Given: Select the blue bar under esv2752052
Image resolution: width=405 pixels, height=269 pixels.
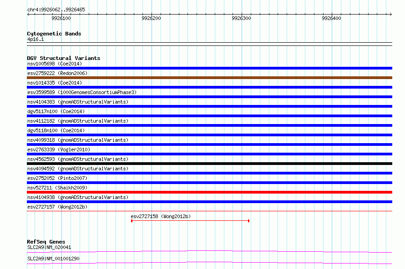Looking at the screenshot, I should point(209,183).
